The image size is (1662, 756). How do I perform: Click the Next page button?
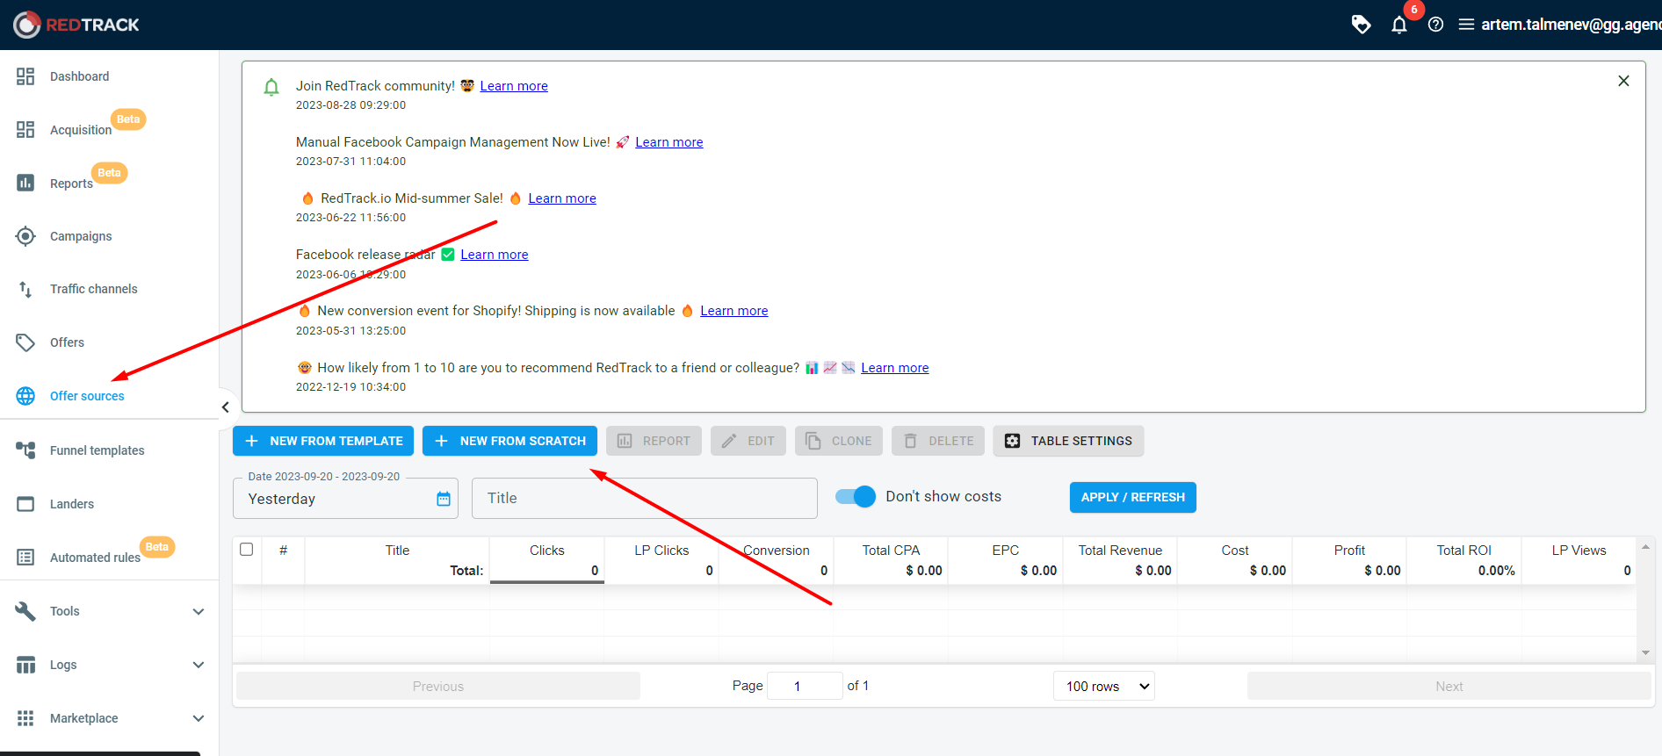pyautogui.click(x=1449, y=686)
